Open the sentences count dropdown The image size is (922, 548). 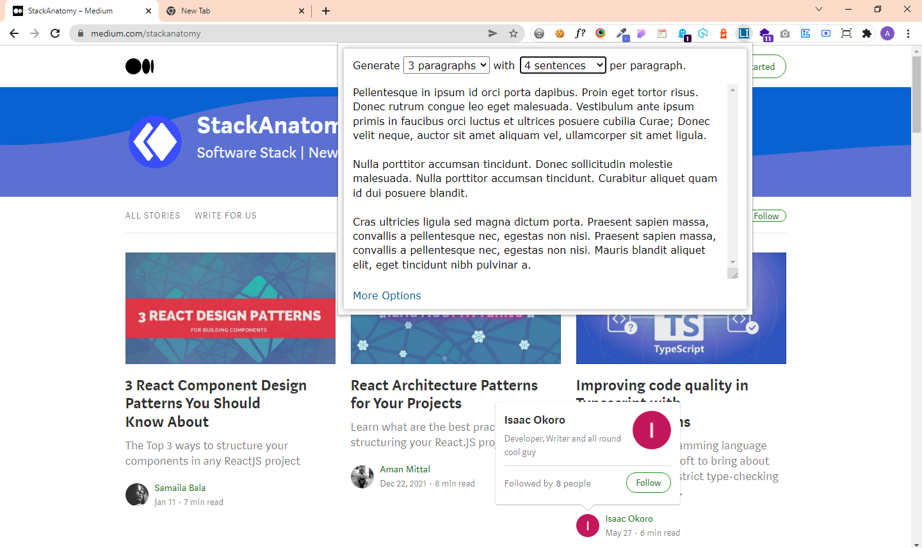coord(563,65)
